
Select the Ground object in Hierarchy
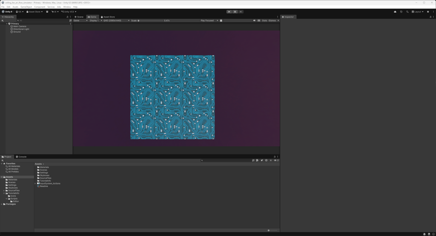[17, 32]
